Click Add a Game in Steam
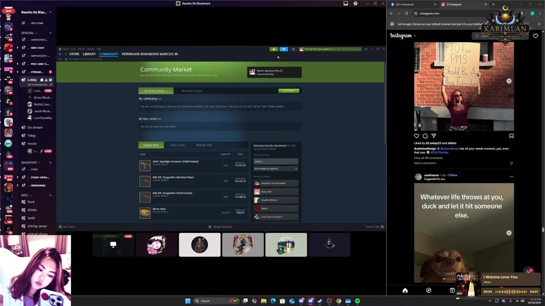Viewport: 545px width, 306px height. (x=67, y=227)
